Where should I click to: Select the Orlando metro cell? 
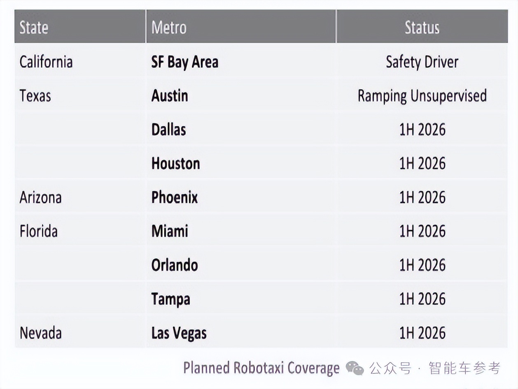[x=175, y=265]
